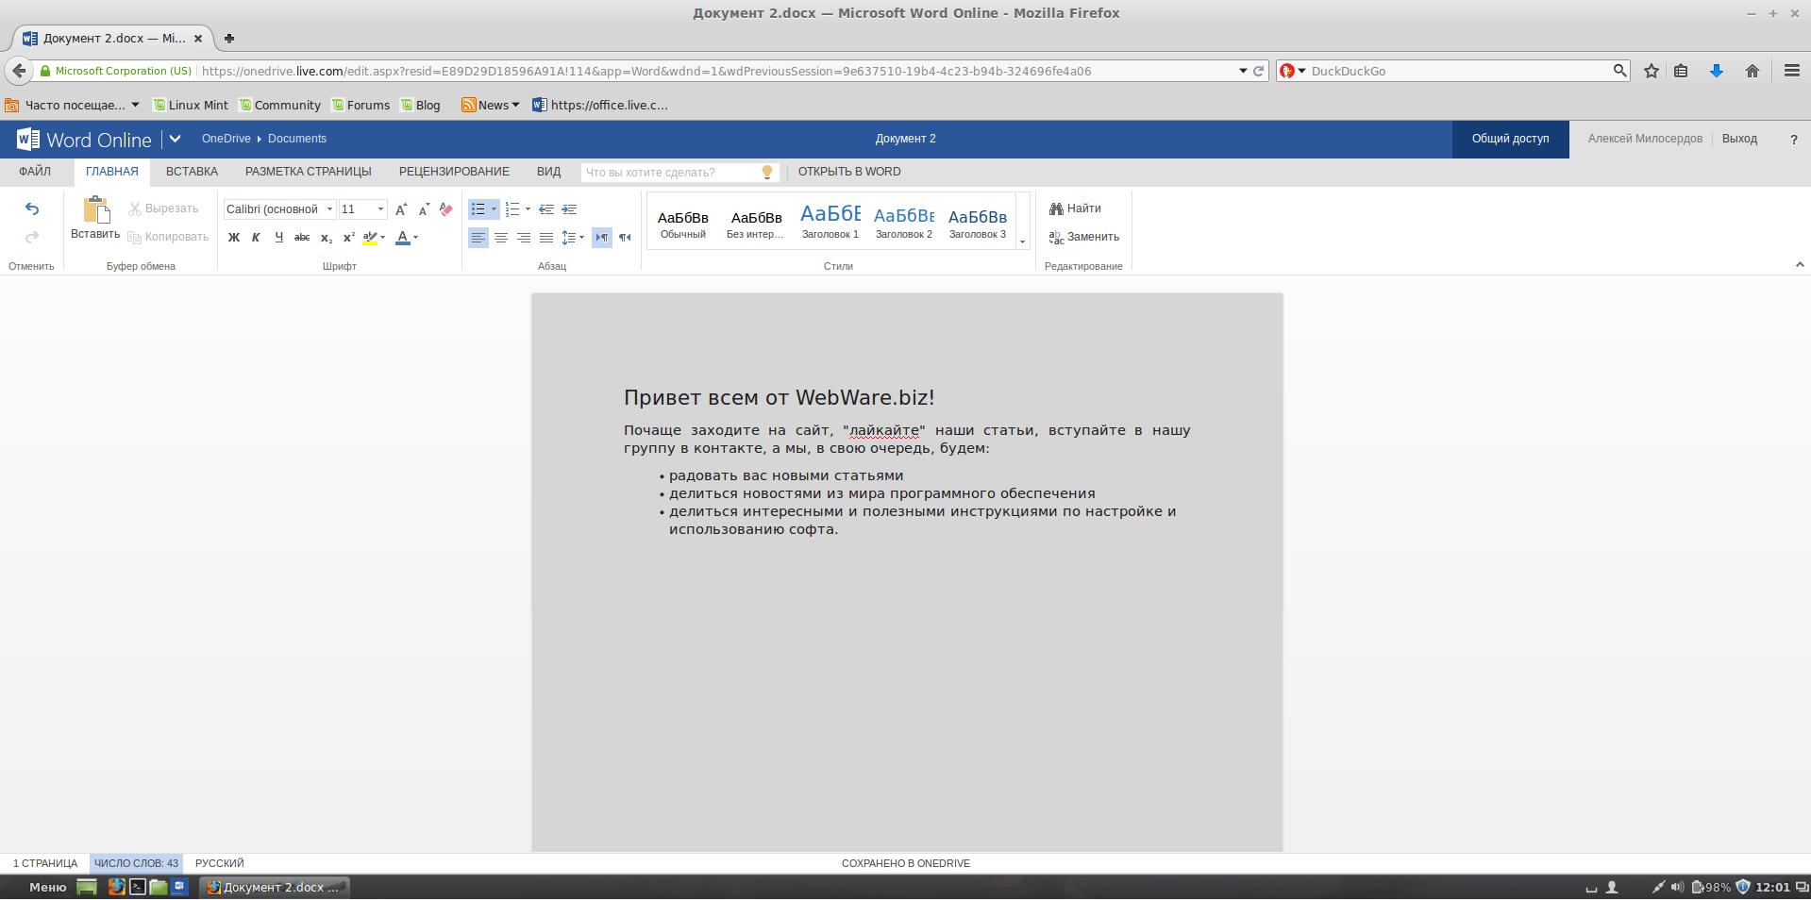1811x900 pixels.
Task: Open line spacing options
Action: (569, 238)
